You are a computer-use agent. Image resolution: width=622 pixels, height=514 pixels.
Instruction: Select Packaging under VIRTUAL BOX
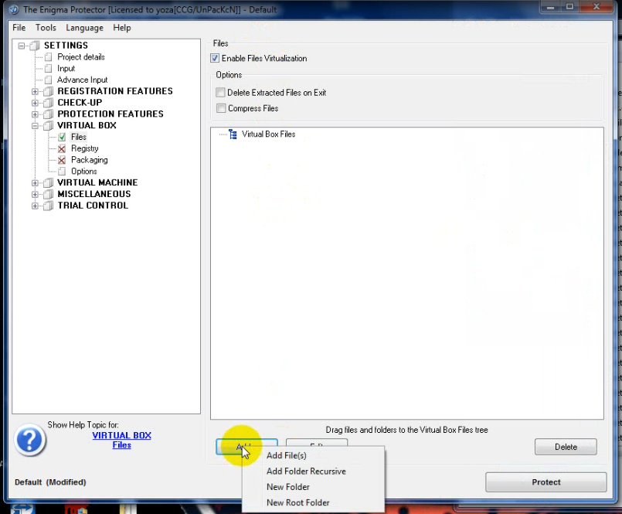tap(90, 160)
